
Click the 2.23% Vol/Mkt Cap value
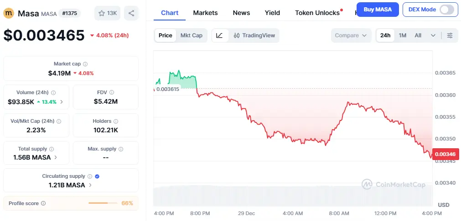point(36,130)
